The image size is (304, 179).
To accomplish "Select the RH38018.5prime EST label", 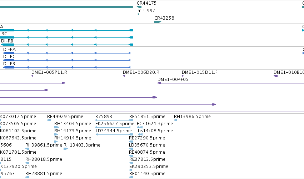I will (x=44, y=160).
